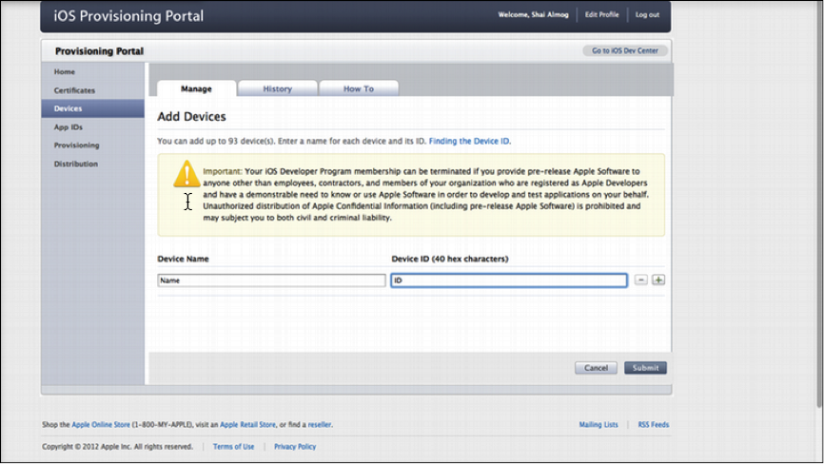Go to iOS Dev Center
The height and width of the screenshot is (464, 824).
coord(625,50)
